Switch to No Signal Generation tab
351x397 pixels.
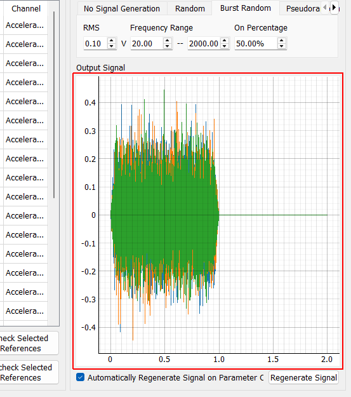pyautogui.click(x=122, y=9)
